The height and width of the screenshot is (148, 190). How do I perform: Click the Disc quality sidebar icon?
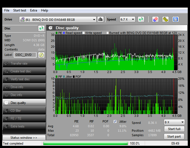click(x=6, y=103)
